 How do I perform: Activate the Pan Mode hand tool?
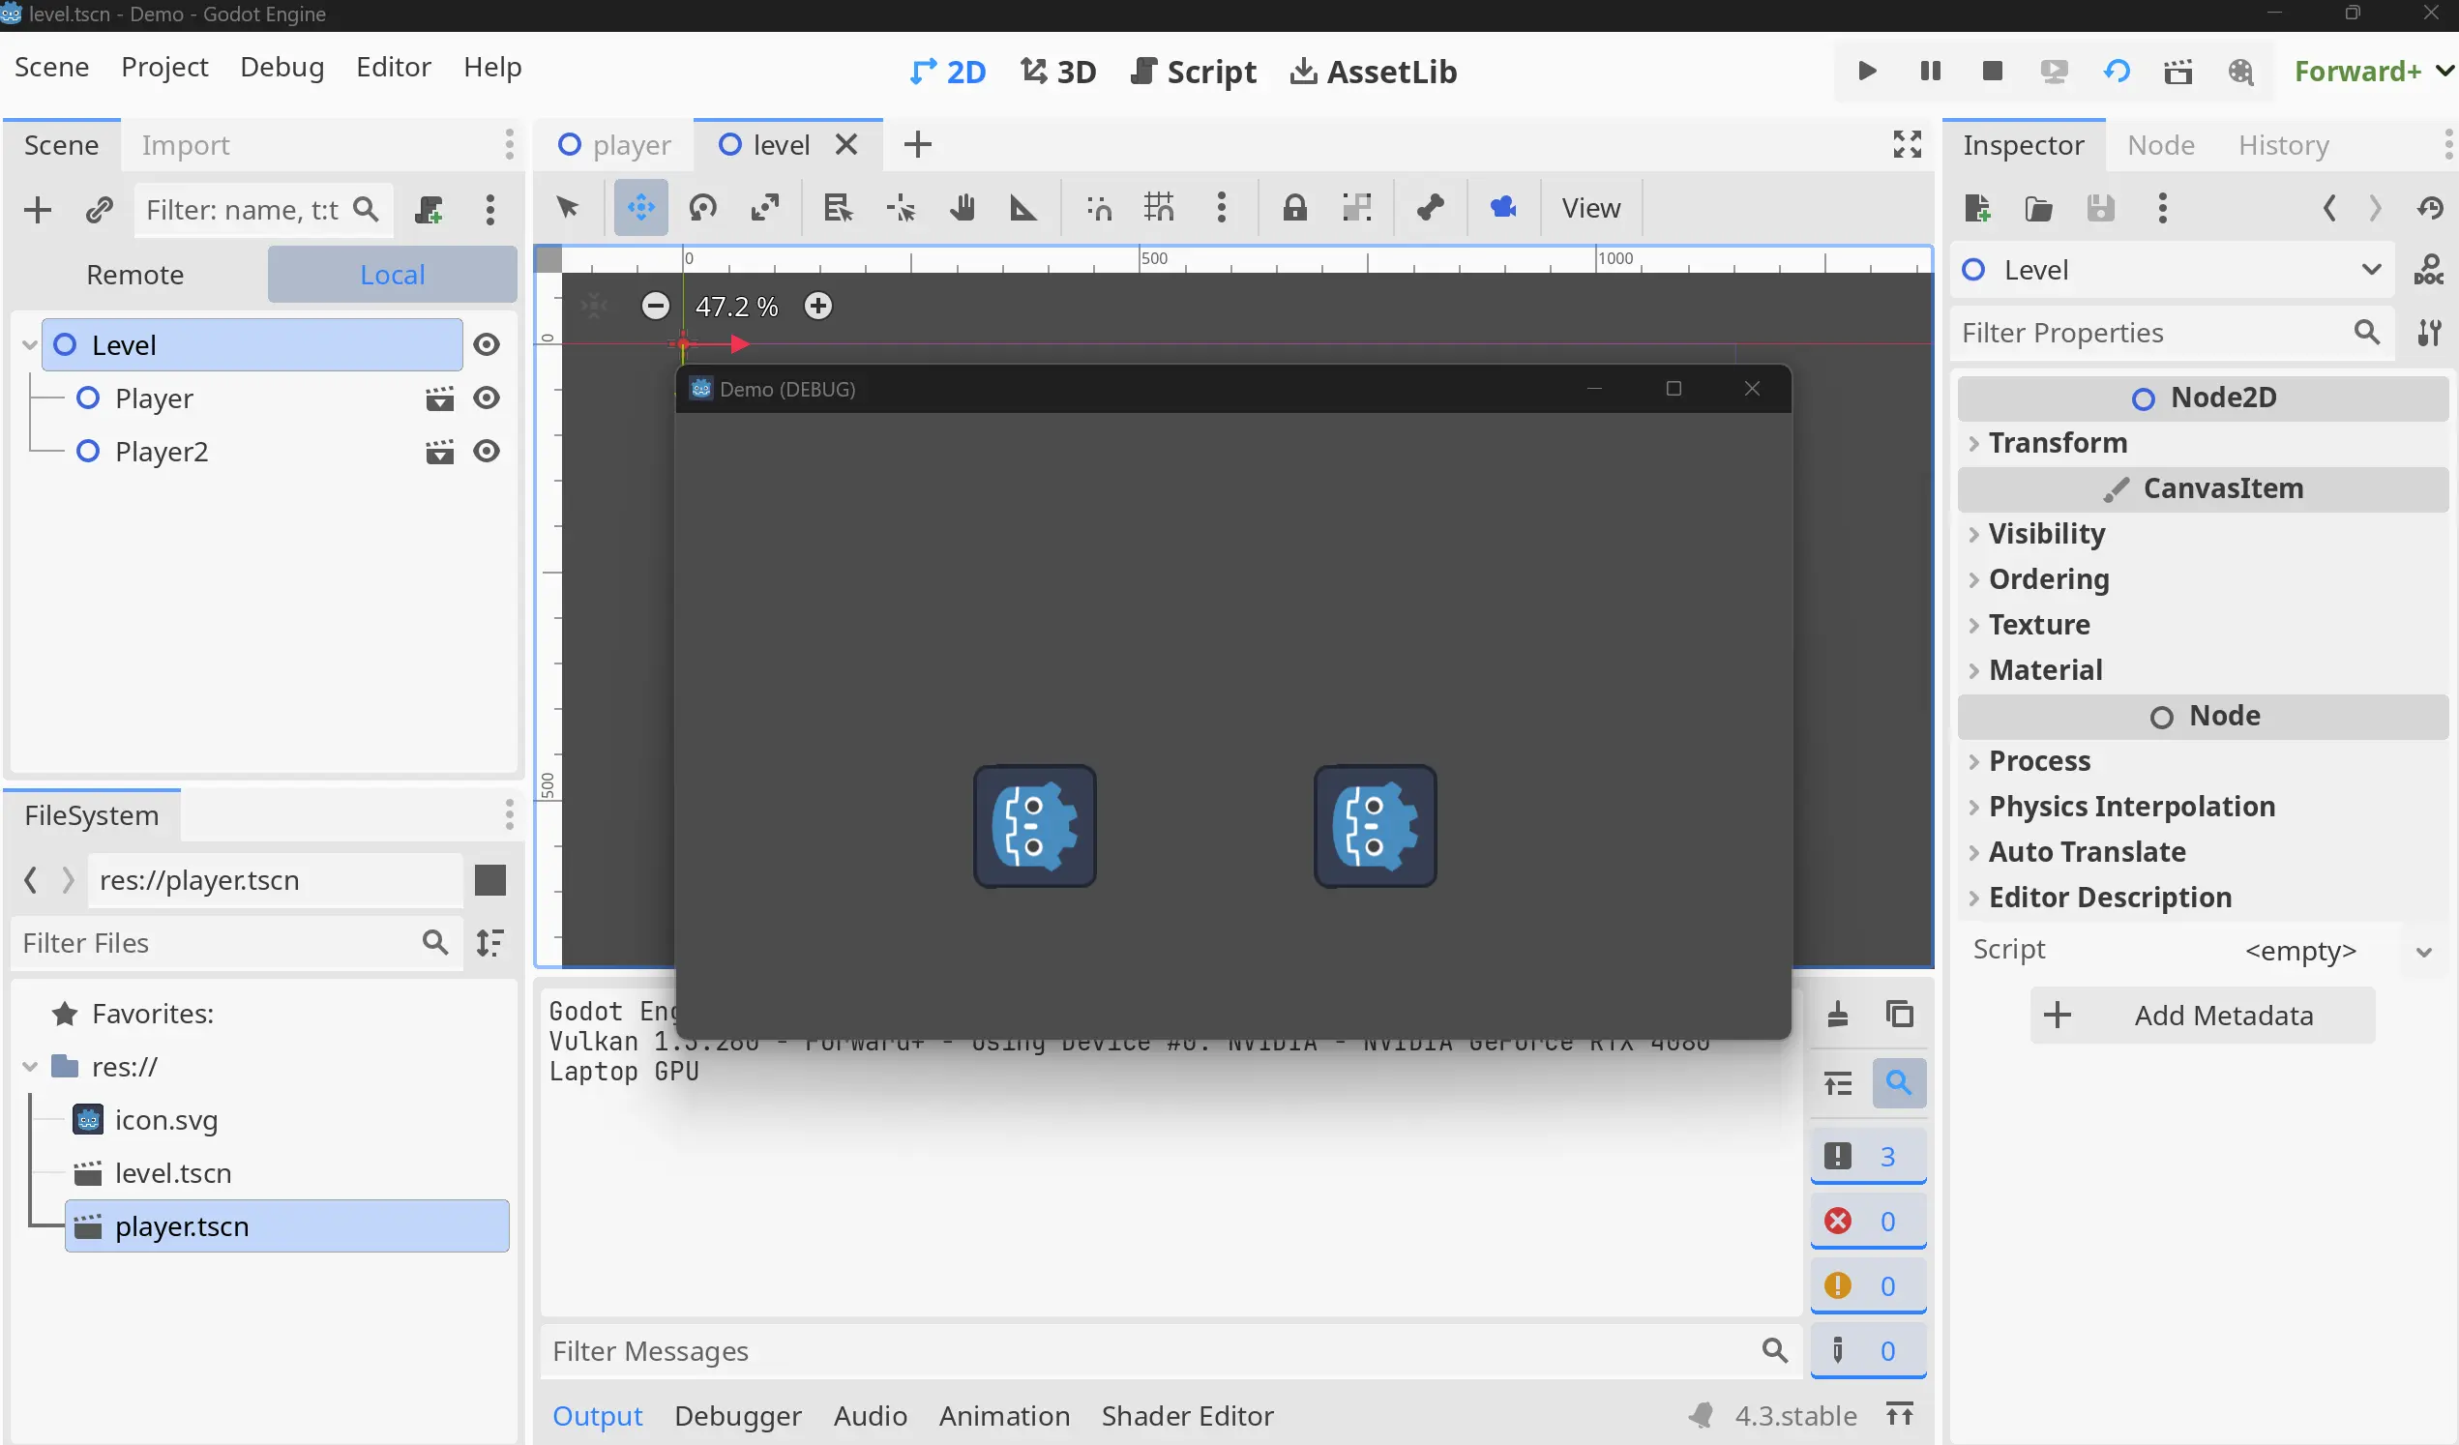pyautogui.click(x=963, y=208)
